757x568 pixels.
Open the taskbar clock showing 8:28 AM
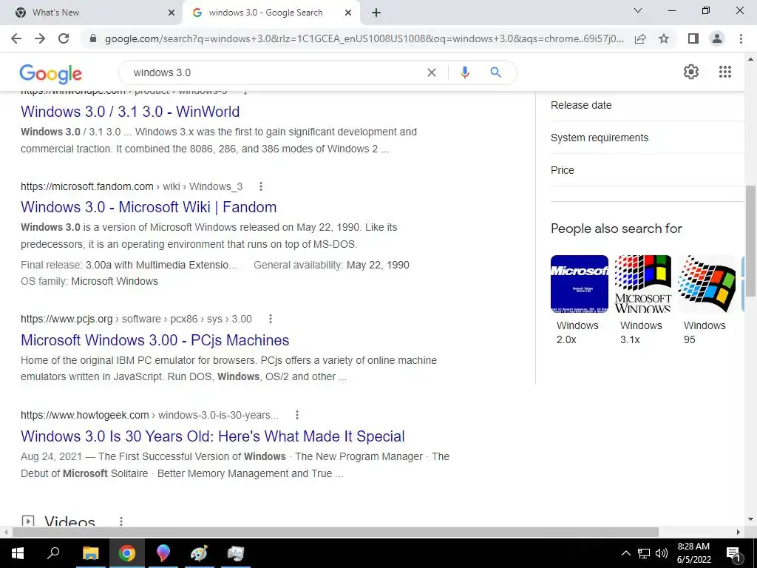point(693,553)
